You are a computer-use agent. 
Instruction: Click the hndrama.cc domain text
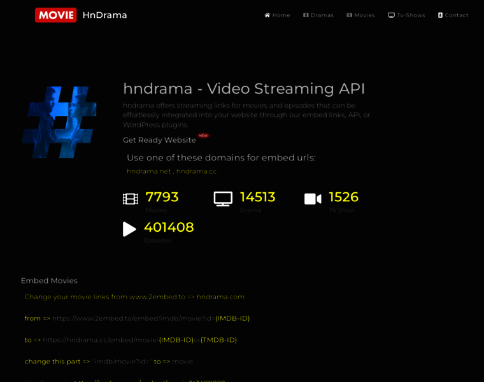[196, 171]
